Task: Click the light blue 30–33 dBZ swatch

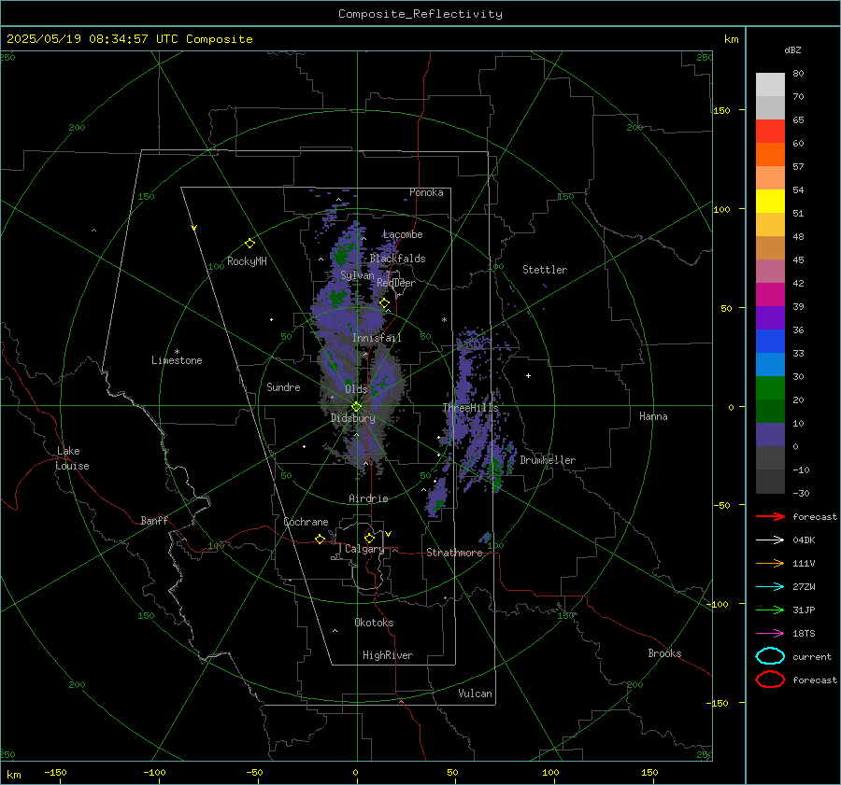Action: [x=770, y=364]
